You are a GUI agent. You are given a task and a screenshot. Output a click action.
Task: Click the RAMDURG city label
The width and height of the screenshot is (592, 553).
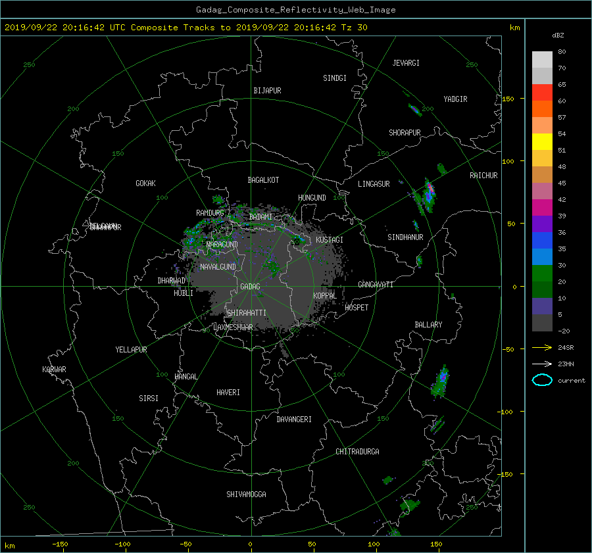pos(210,213)
